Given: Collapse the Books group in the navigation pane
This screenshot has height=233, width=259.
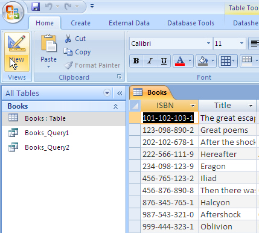Looking at the screenshot, I should coord(115,106).
